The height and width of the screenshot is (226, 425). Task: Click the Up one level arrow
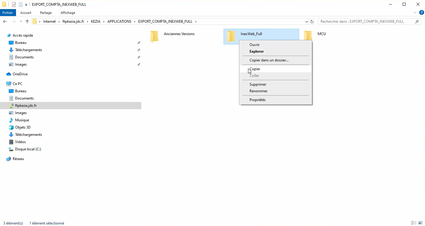[x=27, y=21]
